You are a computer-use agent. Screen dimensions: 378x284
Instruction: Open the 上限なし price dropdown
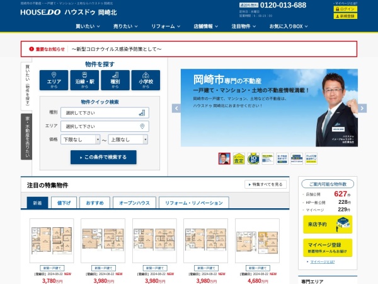click(128, 139)
